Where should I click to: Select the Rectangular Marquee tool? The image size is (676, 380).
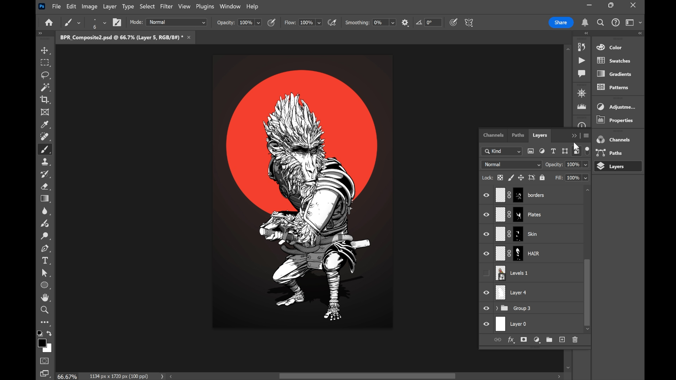click(45, 63)
